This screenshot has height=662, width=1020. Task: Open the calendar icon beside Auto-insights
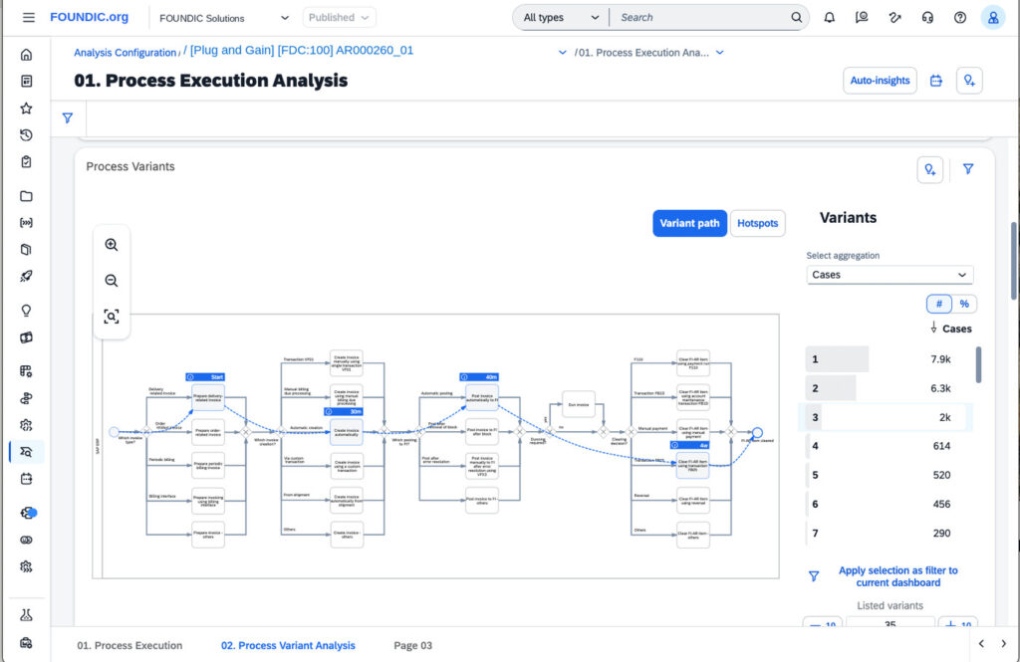click(x=936, y=81)
